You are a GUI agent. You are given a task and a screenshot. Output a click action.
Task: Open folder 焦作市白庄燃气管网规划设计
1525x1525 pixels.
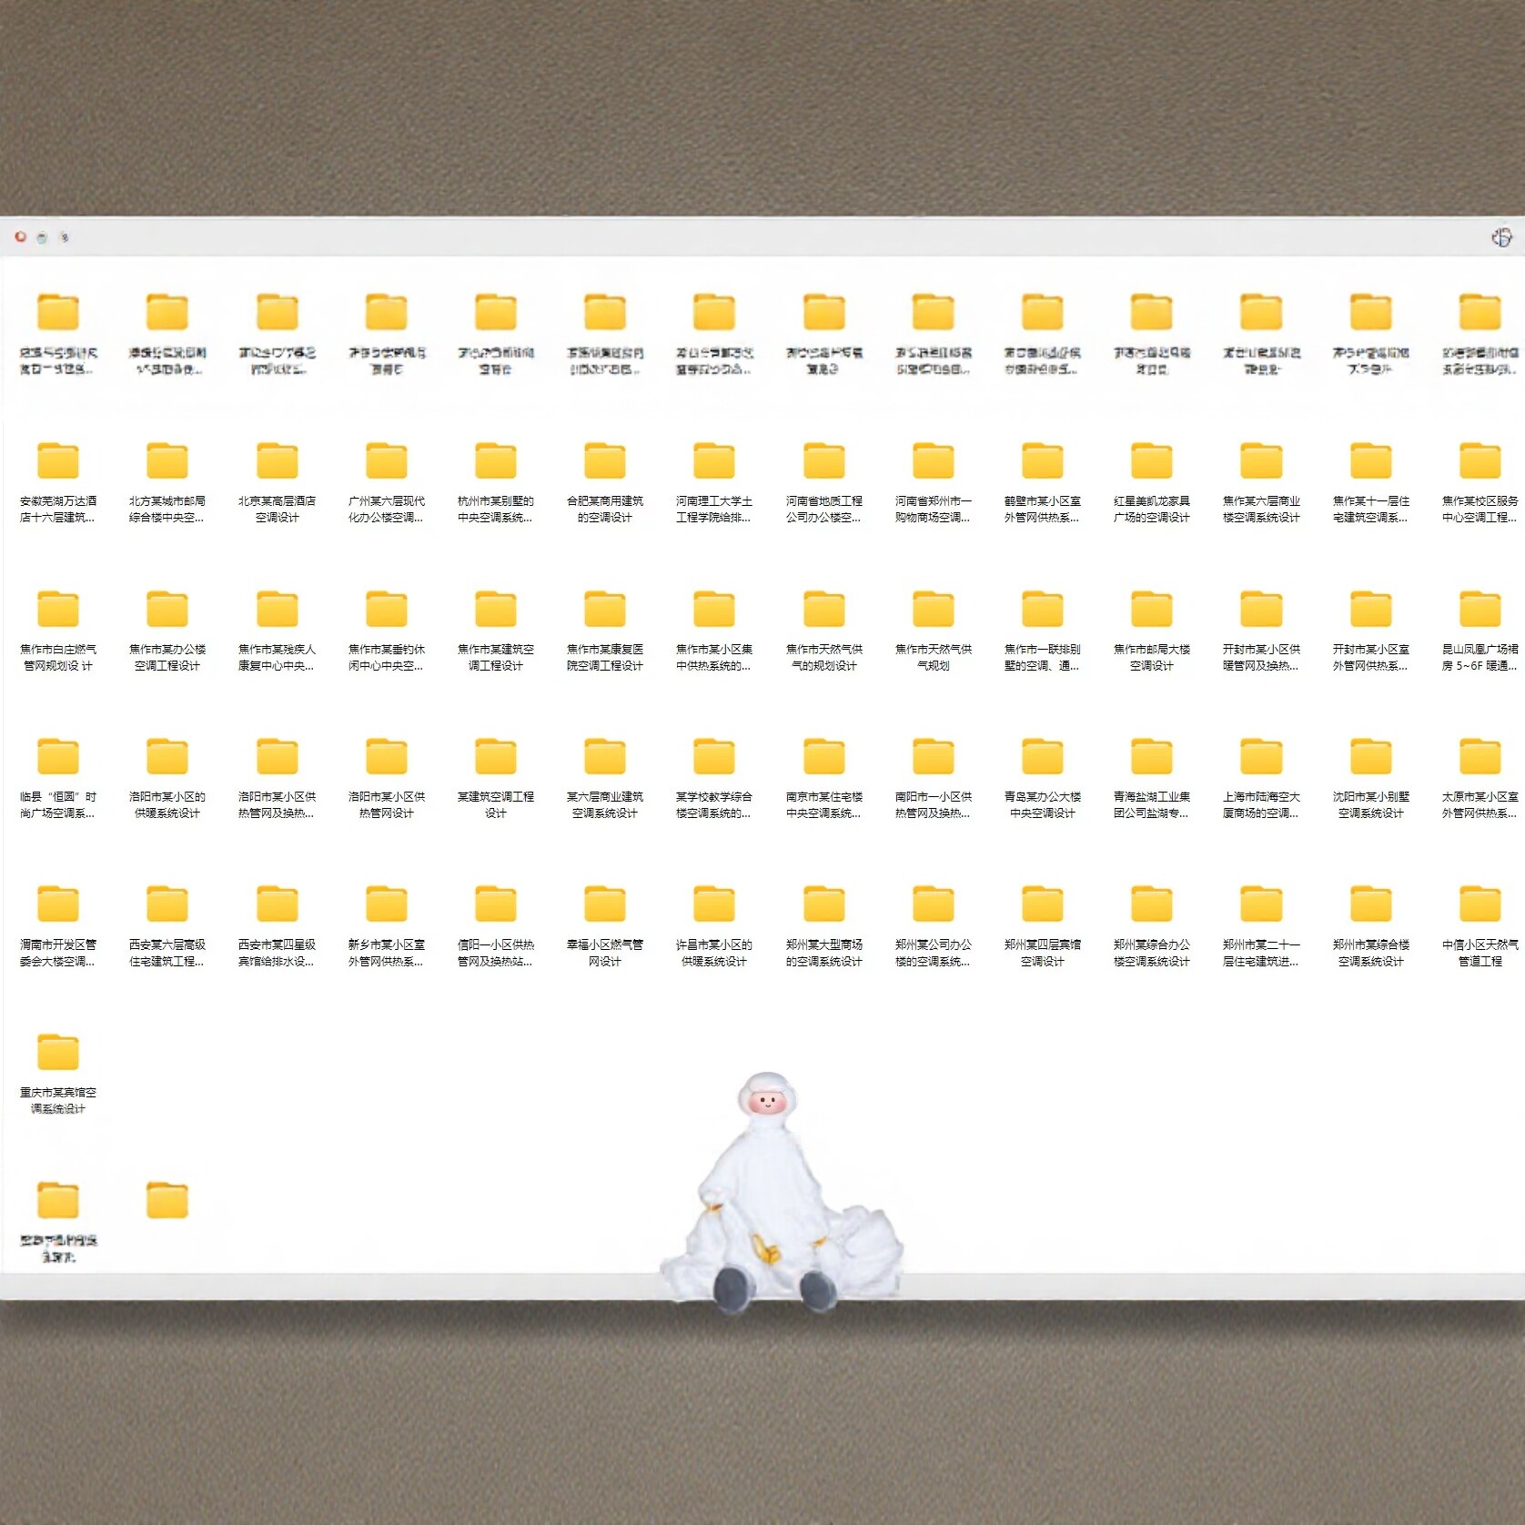point(58,610)
